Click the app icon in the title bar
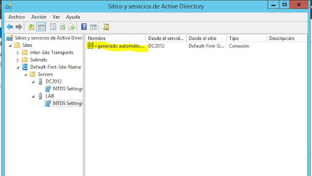Viewport: 312px width, 176px height. 9,6
